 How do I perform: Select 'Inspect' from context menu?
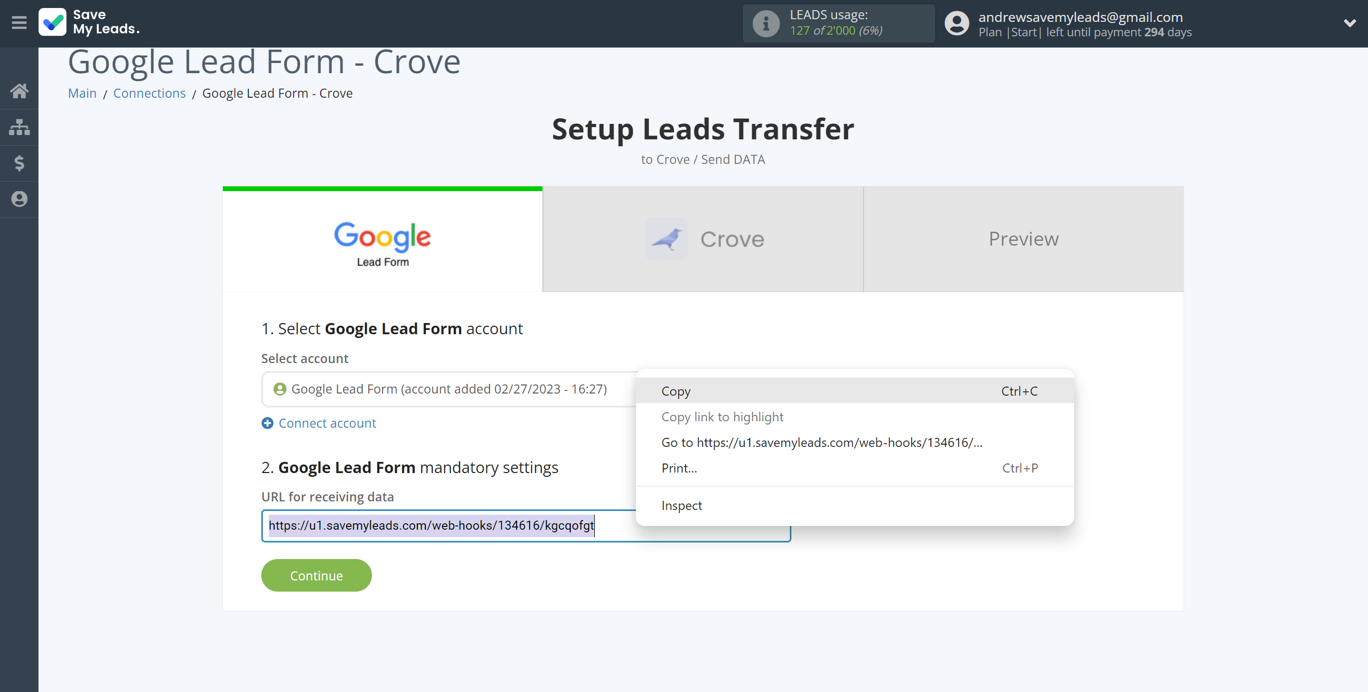681,505
